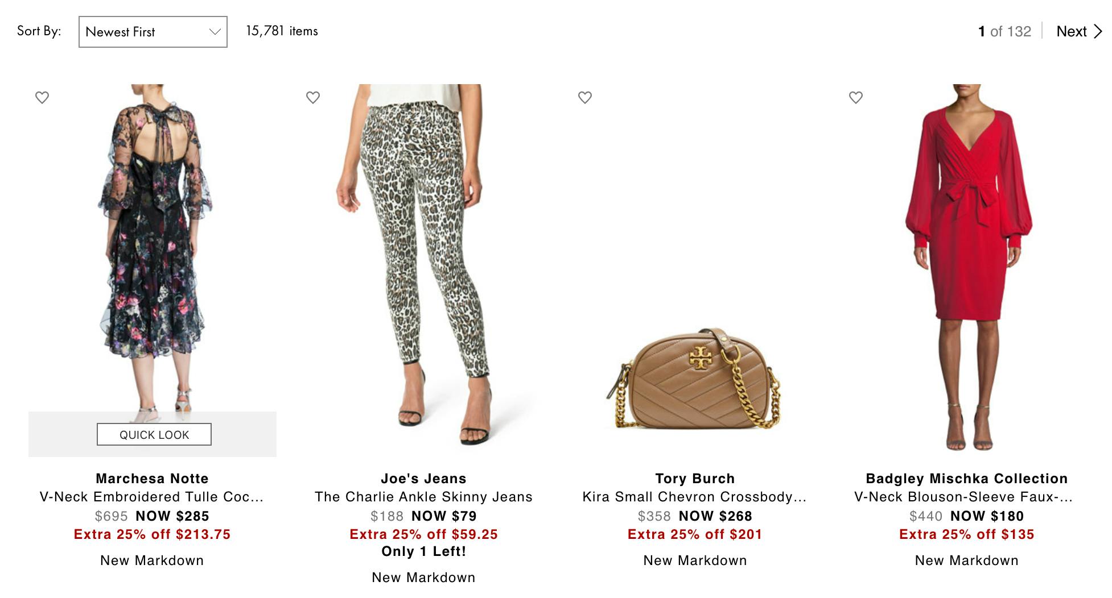The width and height of the screenshot is (1112, 598).
Task: Open Marchesa Notte brand link
Action: pyautogui.click(x=152, y=479)
